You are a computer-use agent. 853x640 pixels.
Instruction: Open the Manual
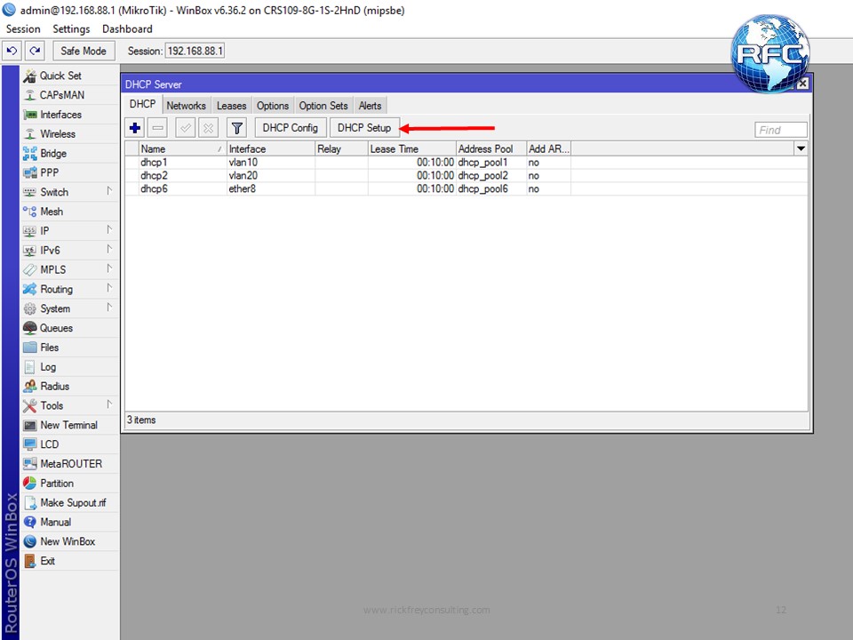coord(69,522)
